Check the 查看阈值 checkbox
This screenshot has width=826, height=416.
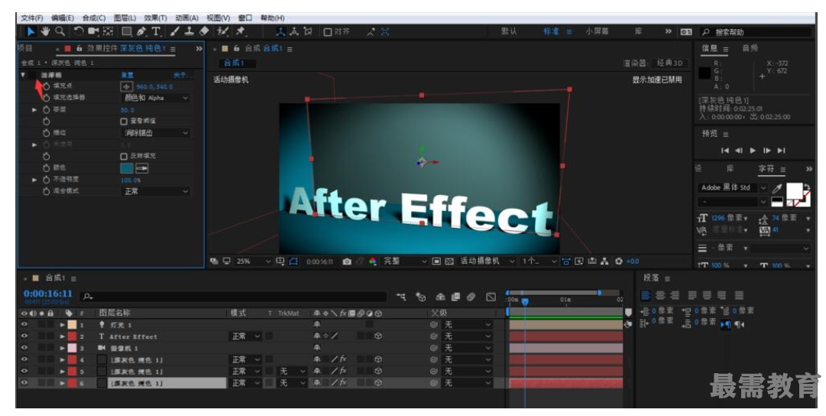coord(124,122)
